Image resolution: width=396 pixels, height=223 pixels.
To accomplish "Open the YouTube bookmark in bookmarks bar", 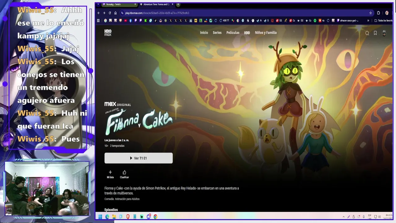I will (x=125, y=20).
